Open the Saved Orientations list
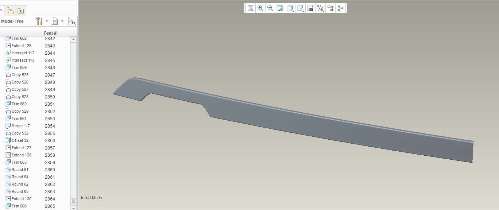The width and height of the screenshot is (499, 210). point(301,8)
